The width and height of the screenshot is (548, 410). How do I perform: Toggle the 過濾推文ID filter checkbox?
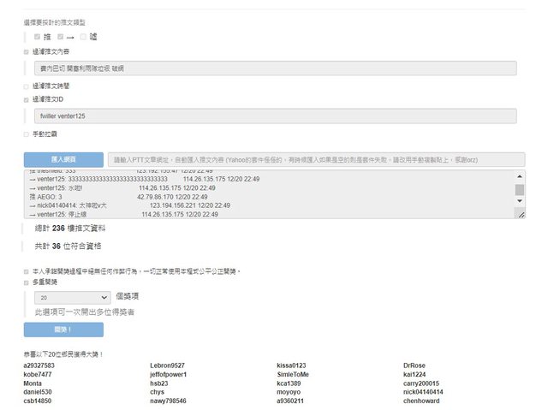click(27, 99)
